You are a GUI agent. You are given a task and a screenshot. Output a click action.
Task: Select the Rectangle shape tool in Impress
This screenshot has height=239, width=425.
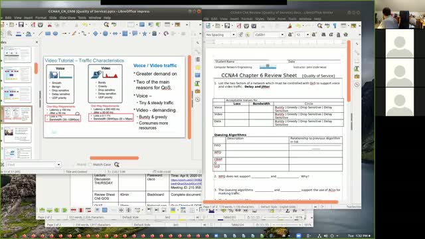pyautogui.click(x=48, y=34)
